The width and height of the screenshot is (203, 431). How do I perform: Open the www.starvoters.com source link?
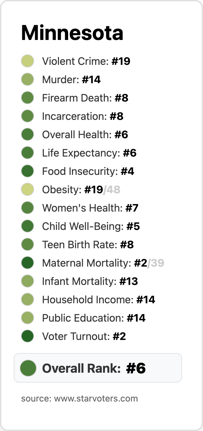pos(96,399)
